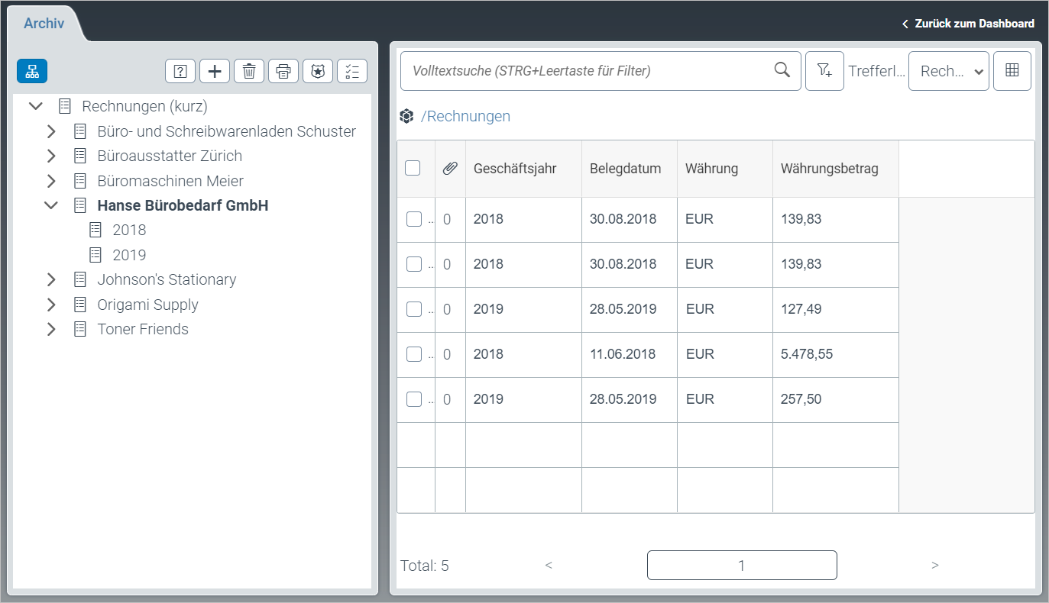Click Zurück zum Dashboard link

[x=968, y=24]
